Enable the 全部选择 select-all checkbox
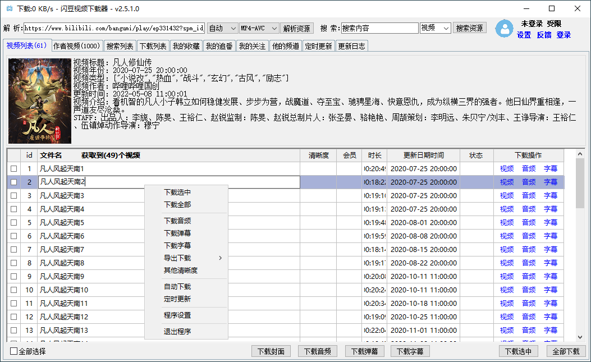Screen dimensions: 591x362 tap(12, 351)
